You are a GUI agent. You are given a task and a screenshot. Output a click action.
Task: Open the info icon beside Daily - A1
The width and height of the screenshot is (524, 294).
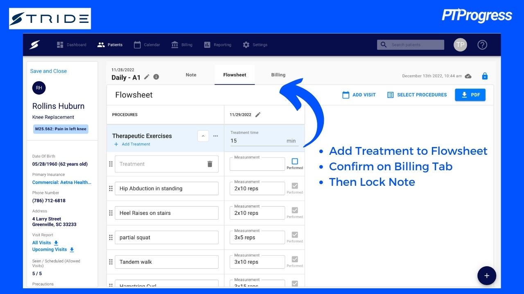(156, 77)
